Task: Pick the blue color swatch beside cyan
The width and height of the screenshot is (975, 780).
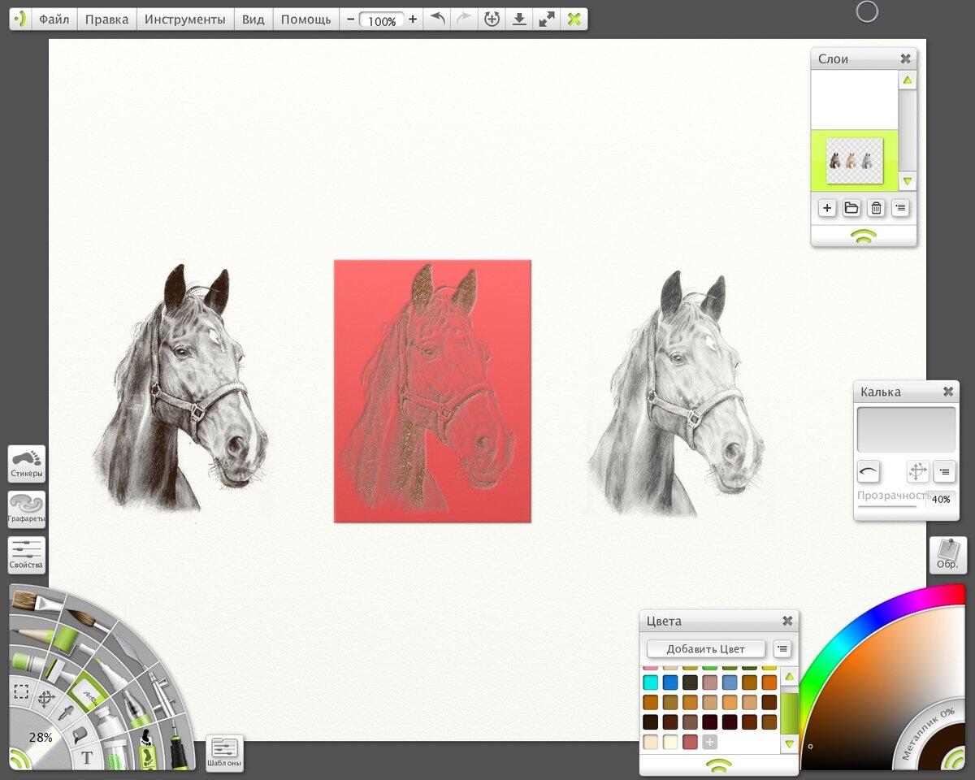Action: [670, 682]
